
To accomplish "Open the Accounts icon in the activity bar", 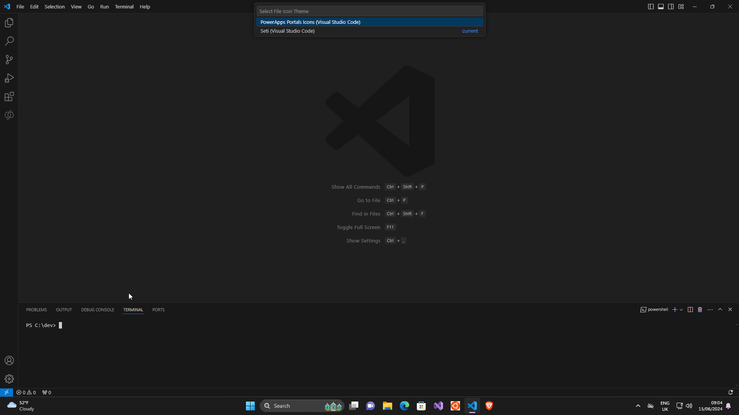I will click(9, 360).
